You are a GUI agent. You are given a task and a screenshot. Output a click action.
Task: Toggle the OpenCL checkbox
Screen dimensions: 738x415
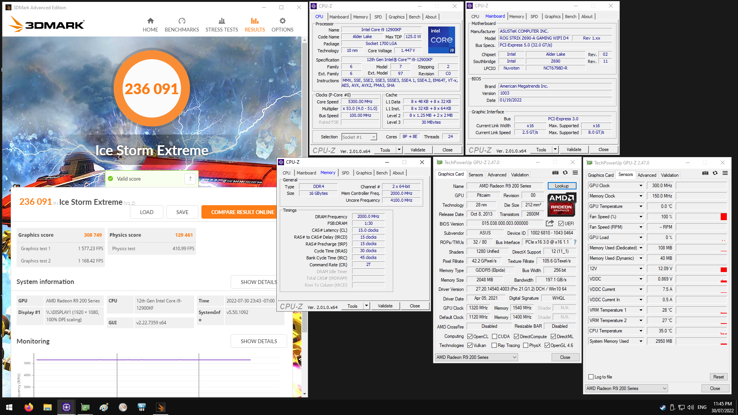(470, 337)
